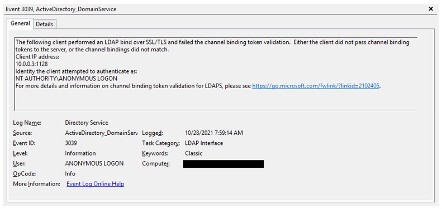Screen dimensions: 442x209
Task: Select the ActiveDirectory_DomainService source value
Action: pos(101,133)
